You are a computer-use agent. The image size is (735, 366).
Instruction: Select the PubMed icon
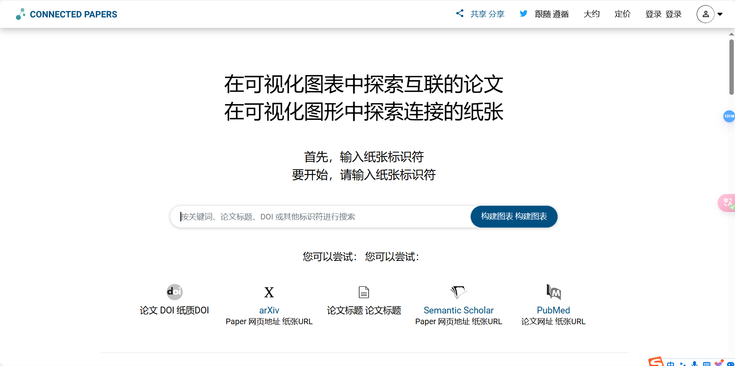[x=553, y=292]
